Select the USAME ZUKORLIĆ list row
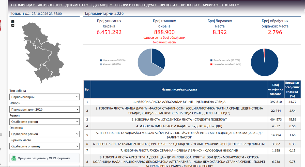Viewport: 305px width, 167px height. point(192,144)
